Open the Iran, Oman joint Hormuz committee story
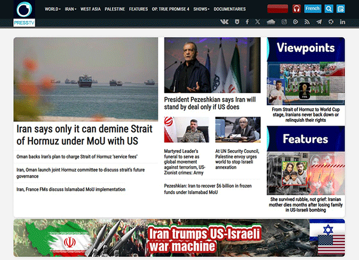The width and height of the screenshot is (359, 260). tap(81, 173)
